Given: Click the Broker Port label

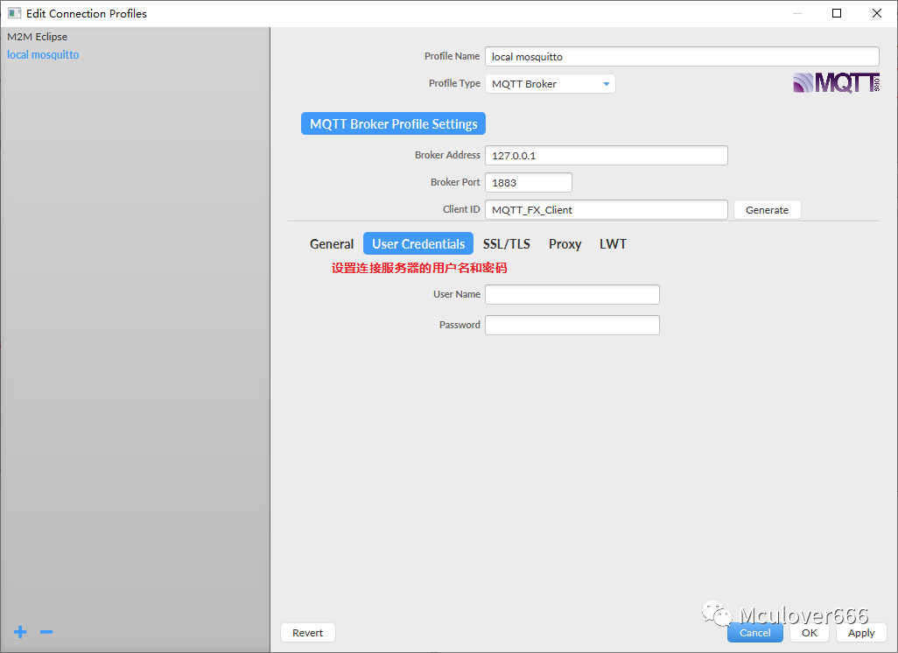Looking at the screenshot, I should point(455,181).
